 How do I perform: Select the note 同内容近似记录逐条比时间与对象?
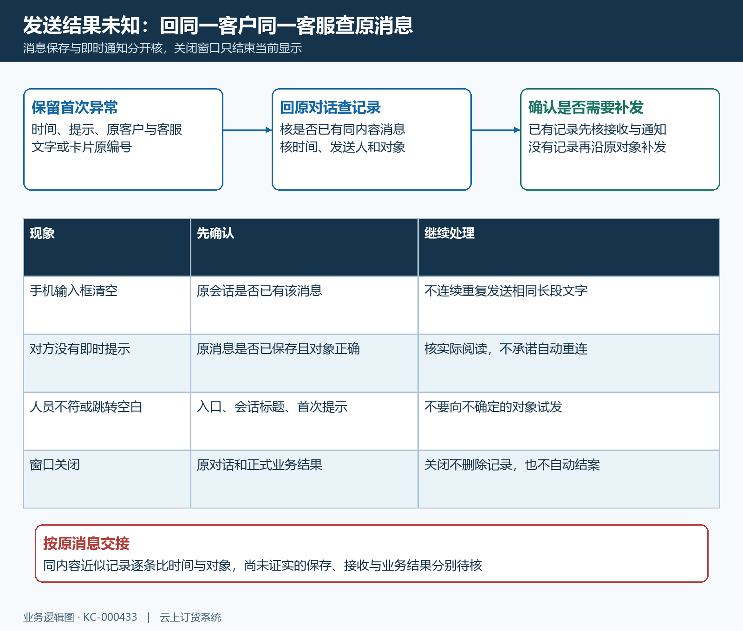(x=137, y=566)
